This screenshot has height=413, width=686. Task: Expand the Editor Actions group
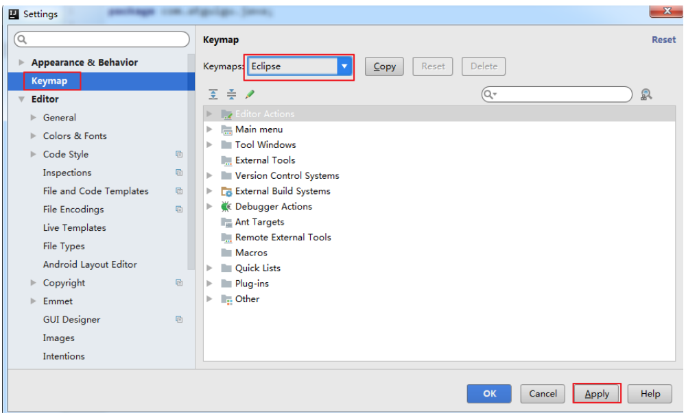[x=209, y=114]
